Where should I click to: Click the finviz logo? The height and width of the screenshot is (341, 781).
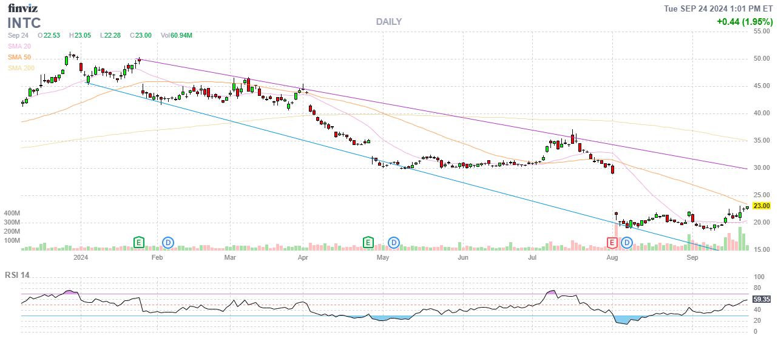pos(23,8)
